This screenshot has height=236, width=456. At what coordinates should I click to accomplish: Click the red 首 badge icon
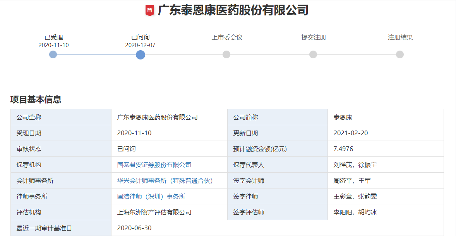click(x=149, y=10)
